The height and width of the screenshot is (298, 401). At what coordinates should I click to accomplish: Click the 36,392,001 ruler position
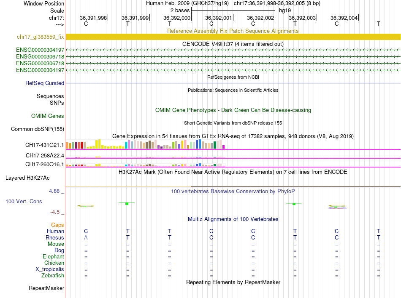click(219, 18)
